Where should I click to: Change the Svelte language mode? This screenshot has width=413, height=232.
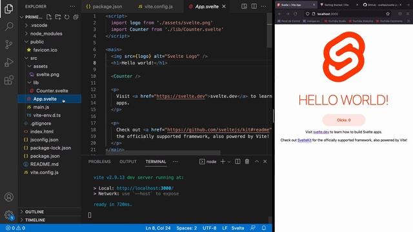(237, 228)
